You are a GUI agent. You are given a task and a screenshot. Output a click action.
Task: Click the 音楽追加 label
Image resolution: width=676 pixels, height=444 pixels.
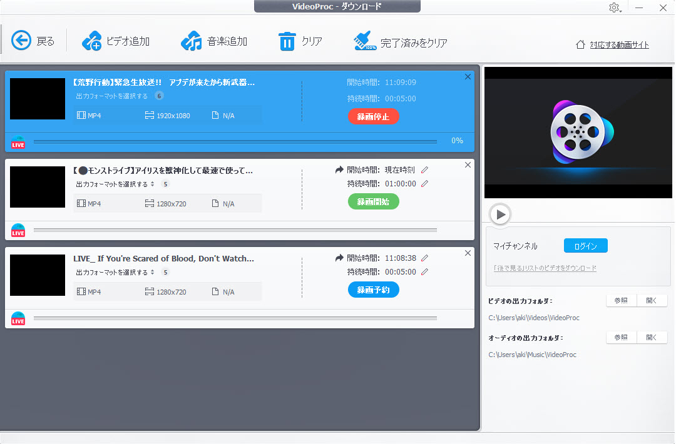(x=227, y=41)
